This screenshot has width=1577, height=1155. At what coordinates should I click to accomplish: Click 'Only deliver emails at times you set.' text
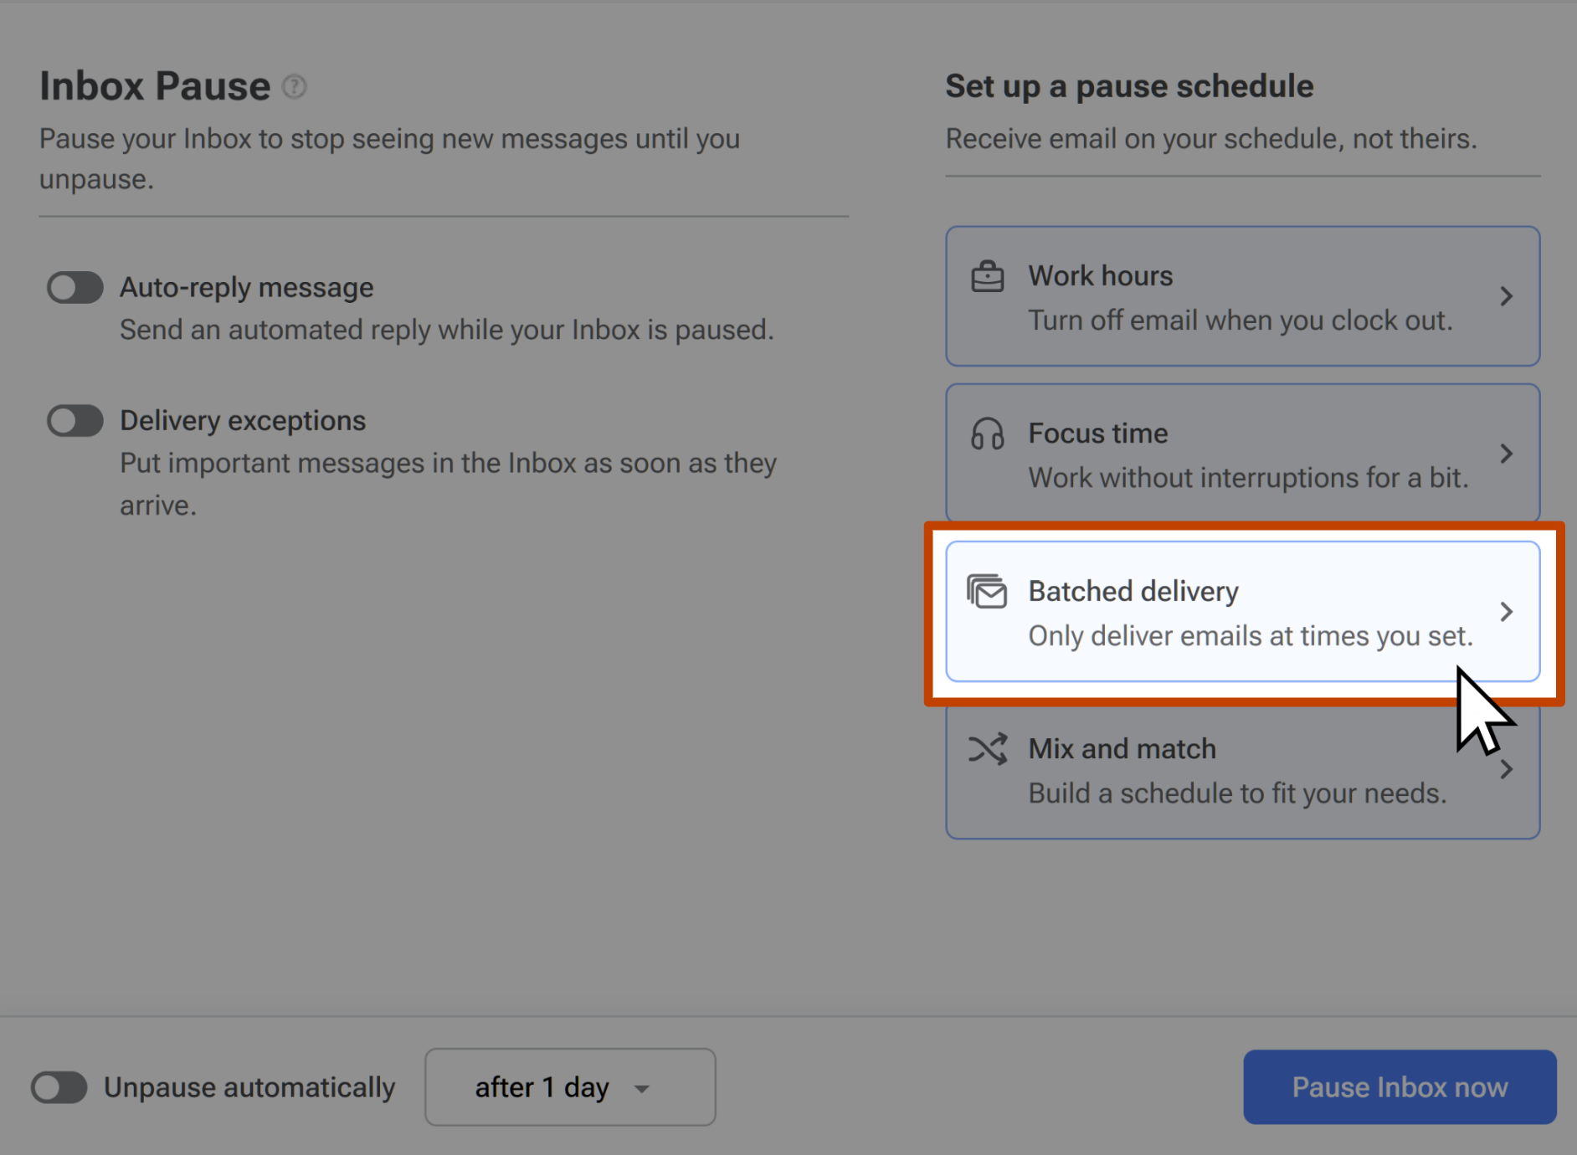[x=1251, y=636]
